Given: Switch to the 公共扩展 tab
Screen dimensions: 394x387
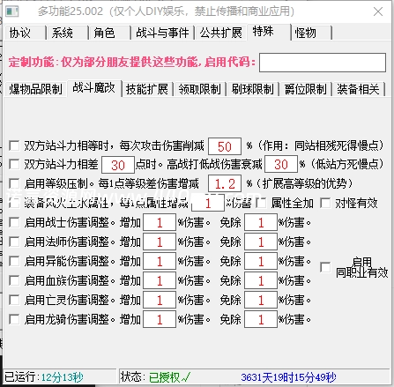Looking at the screenshot, I should point(221,33).
